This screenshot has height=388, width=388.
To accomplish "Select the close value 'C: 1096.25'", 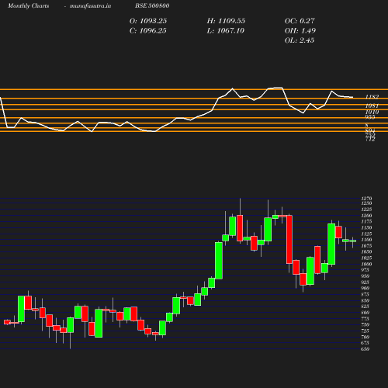I will (x=148, y=31).
